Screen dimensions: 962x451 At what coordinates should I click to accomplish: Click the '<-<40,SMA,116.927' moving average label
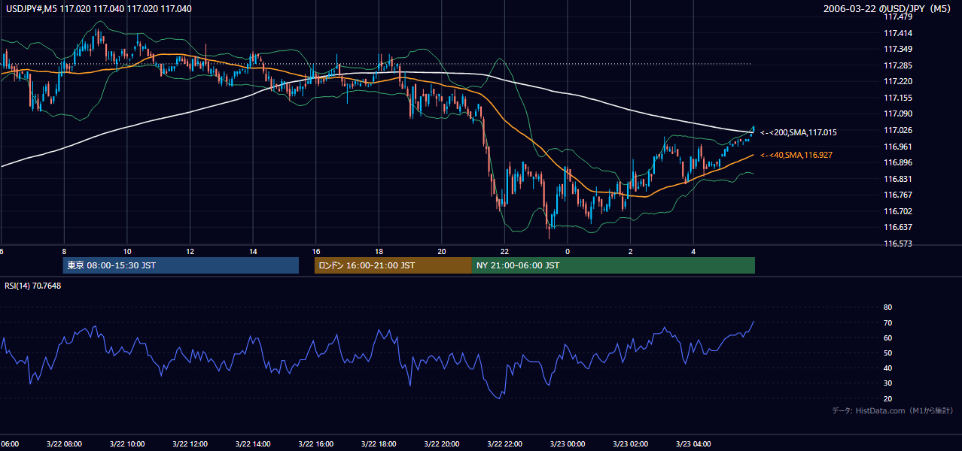coord(796,155)
